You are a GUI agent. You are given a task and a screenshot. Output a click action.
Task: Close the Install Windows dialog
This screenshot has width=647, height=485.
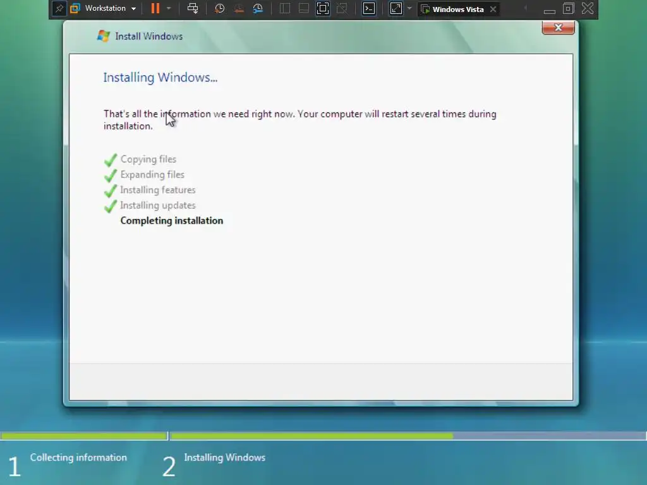(x=559, y=28)
